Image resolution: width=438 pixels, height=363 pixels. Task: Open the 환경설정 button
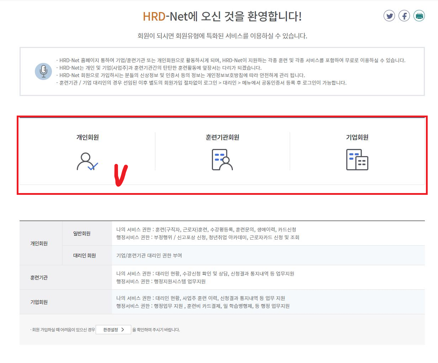click(x=113, y=330)
